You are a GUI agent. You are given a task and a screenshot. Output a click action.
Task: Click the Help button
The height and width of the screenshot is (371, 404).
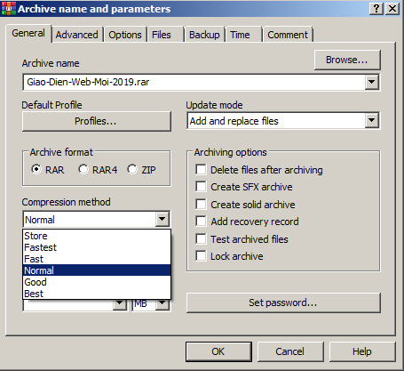[362, 351]
